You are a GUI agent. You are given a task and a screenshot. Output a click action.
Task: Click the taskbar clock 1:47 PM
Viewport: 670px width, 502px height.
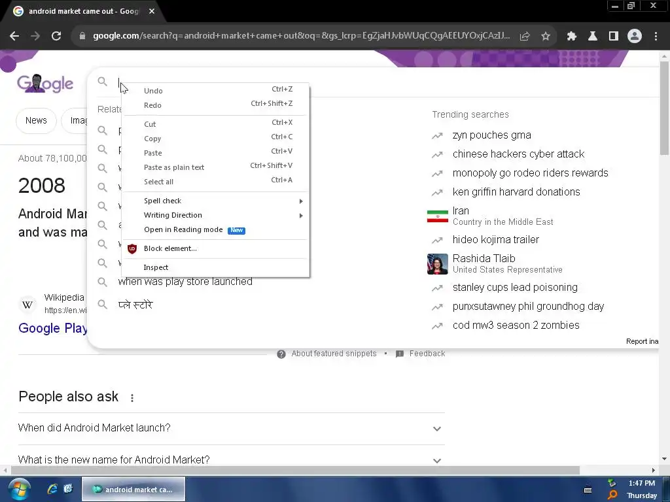(x=641, y=483)
